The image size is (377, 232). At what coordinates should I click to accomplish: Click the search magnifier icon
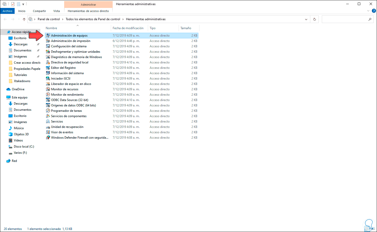370,19
